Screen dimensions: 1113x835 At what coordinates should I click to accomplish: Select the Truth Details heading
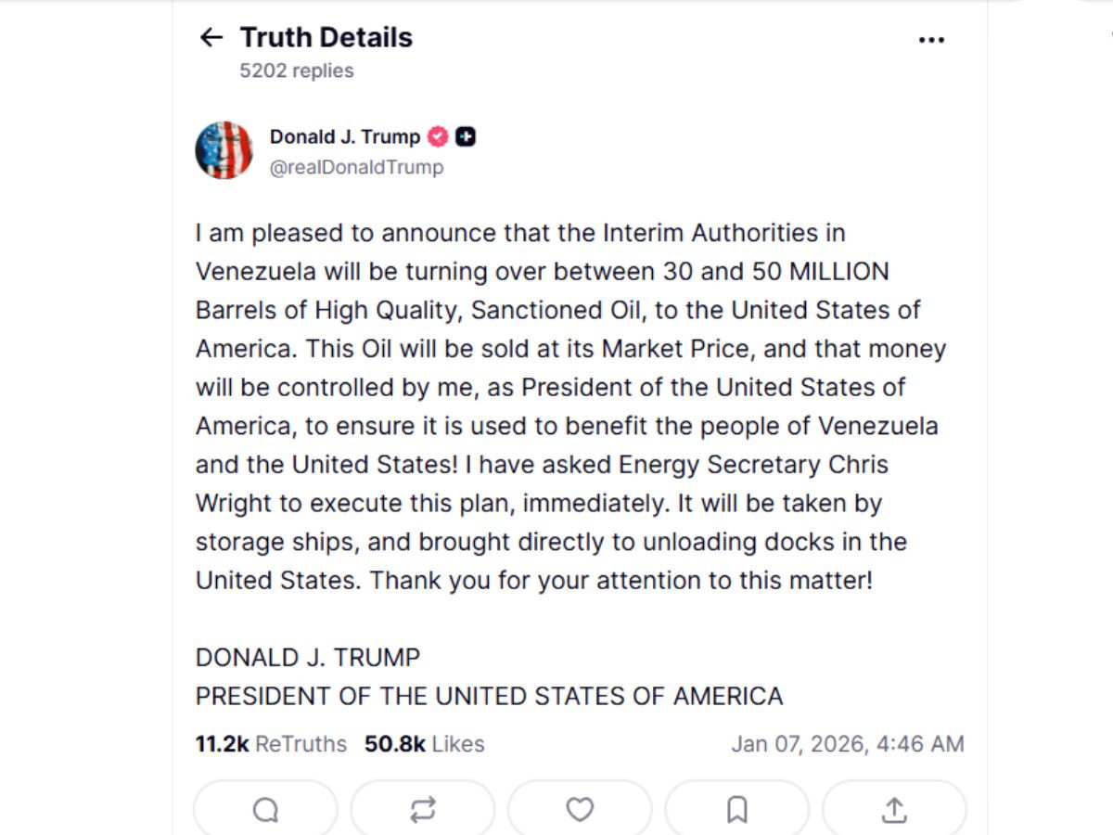pyautogui.click(x=326, y=37)
